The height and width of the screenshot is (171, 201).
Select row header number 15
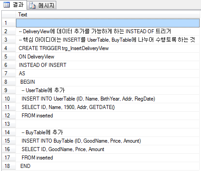(9, 141)
